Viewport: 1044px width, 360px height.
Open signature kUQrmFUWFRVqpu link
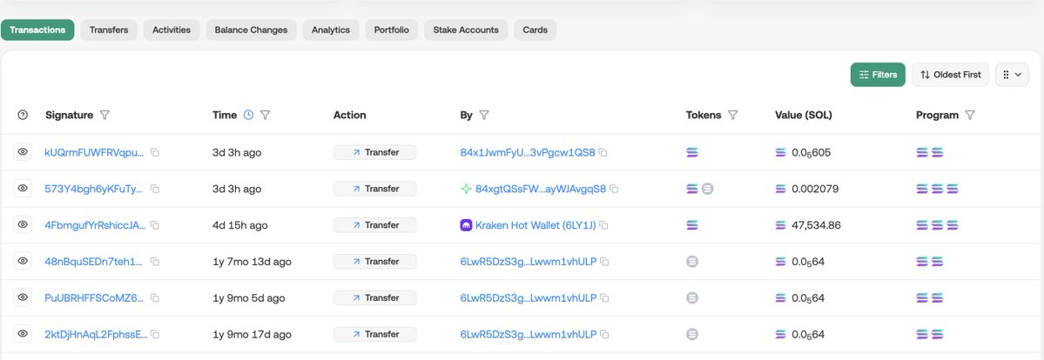[95, 152]
